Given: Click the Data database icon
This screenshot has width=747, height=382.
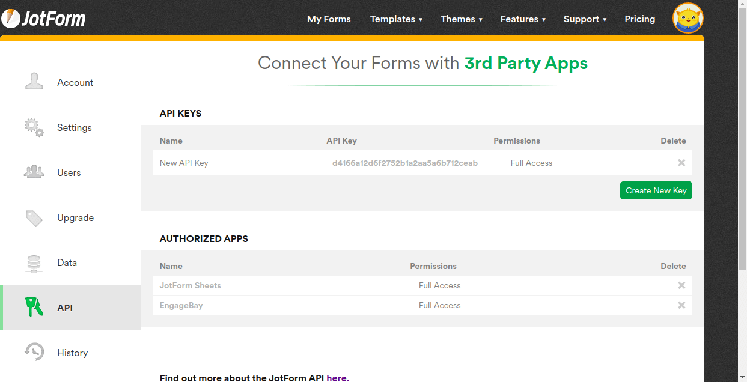Looking at the screenshot, I should (34, 263).
